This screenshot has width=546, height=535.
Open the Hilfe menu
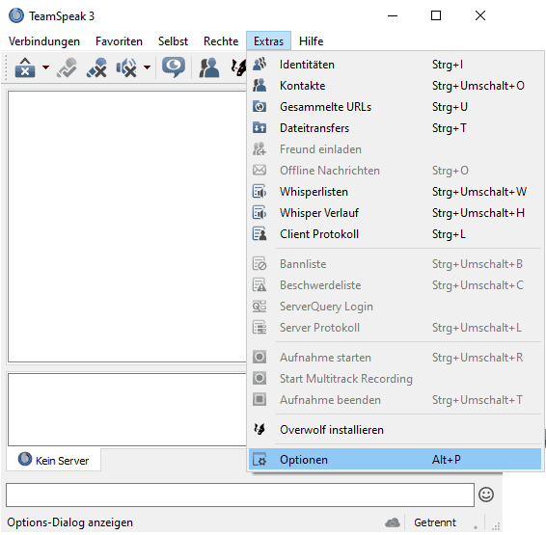tap(311, 41)
